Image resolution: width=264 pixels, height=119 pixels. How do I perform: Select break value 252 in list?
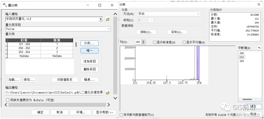coord(242,57)
